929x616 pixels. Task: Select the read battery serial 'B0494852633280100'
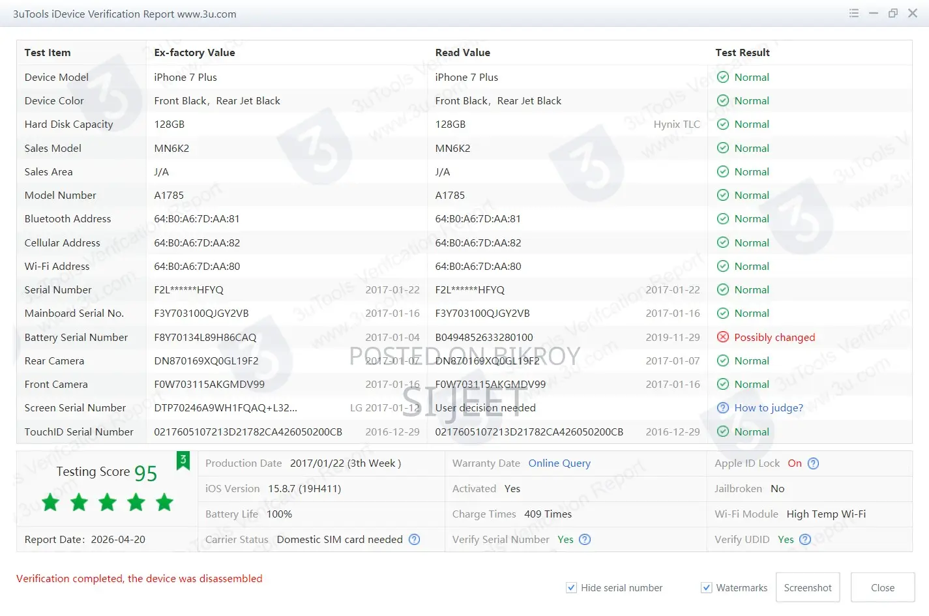click(x=484, y=338)
